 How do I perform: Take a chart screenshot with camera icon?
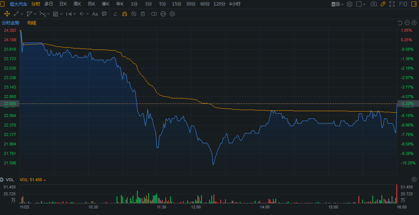coord(374,4)
